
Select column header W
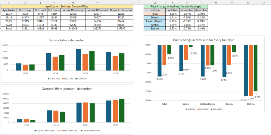pos(248,2)
